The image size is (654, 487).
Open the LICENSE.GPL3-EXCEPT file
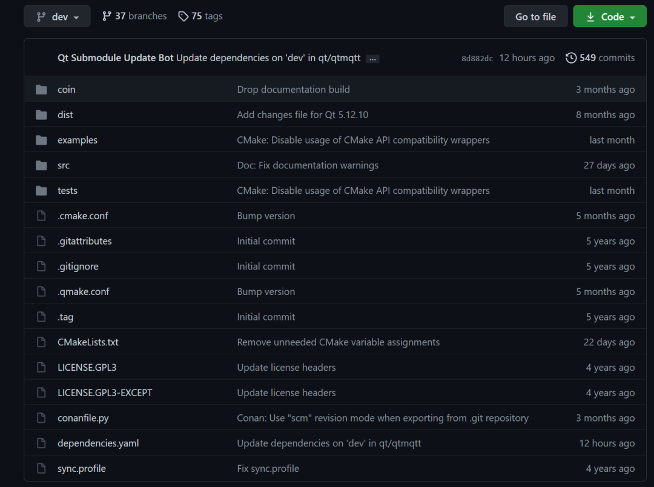coord(105,393)
